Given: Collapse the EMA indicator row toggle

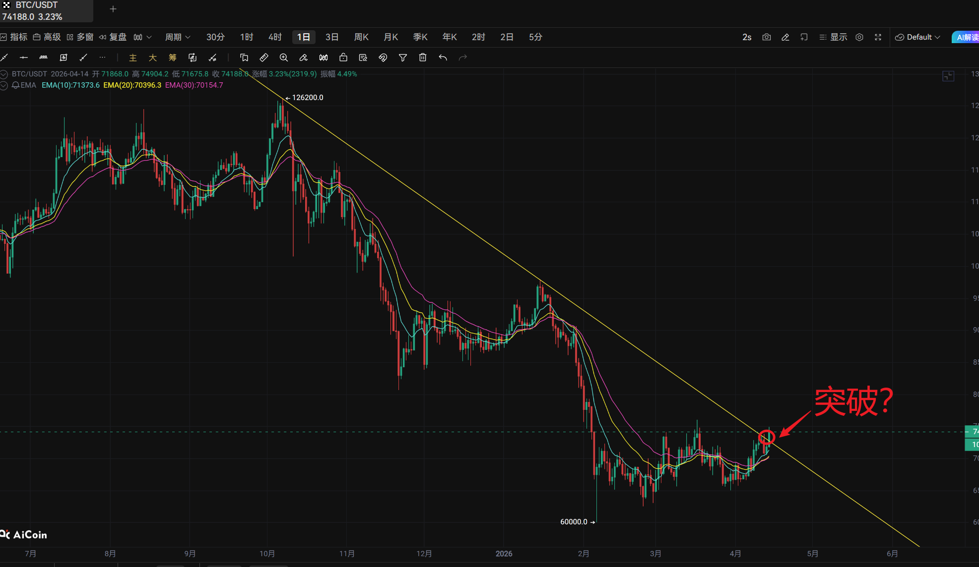Looking at the screenshot, I should [4, 85].
